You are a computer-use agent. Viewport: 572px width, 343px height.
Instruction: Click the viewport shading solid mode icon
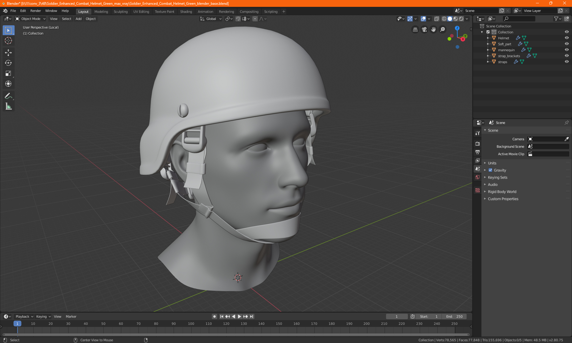click(x=450, y=19)
